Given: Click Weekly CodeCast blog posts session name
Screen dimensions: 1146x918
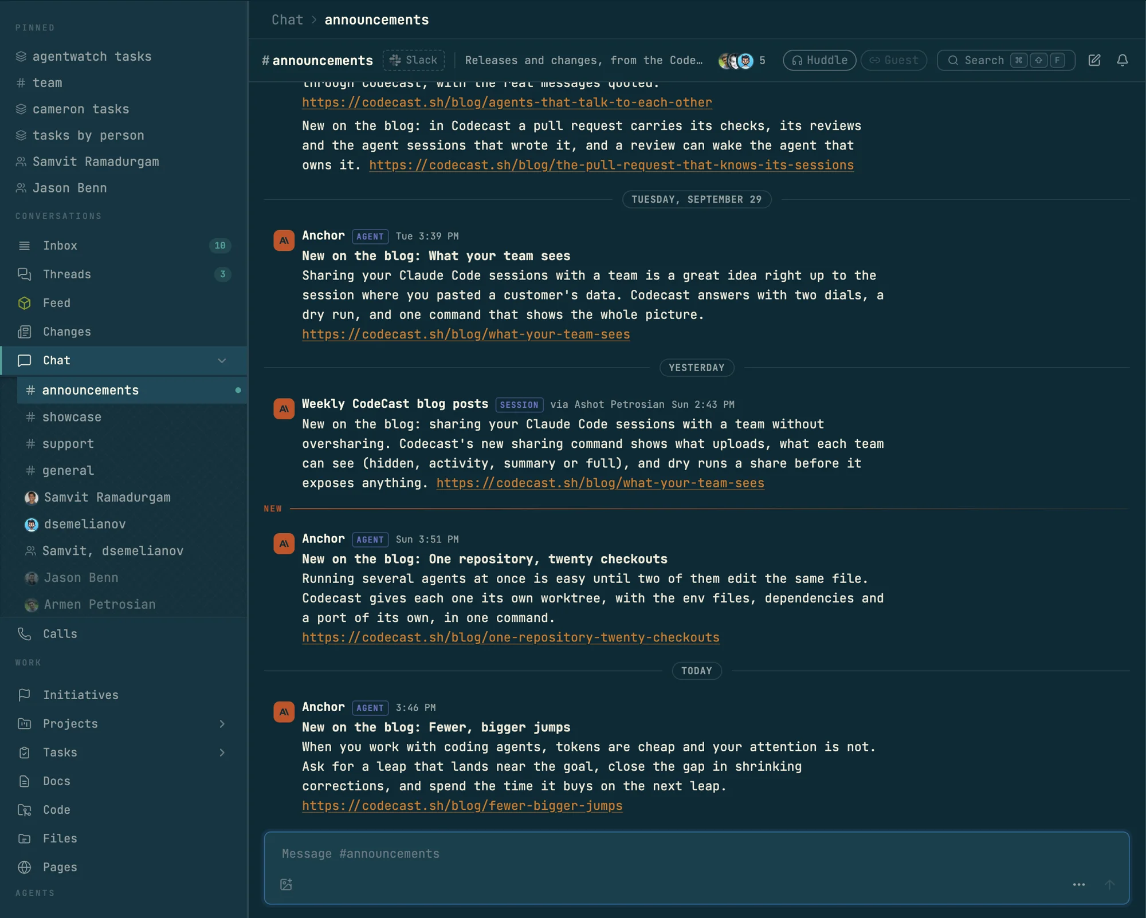Looking at the screenshot, I should [x=395, y=404].
